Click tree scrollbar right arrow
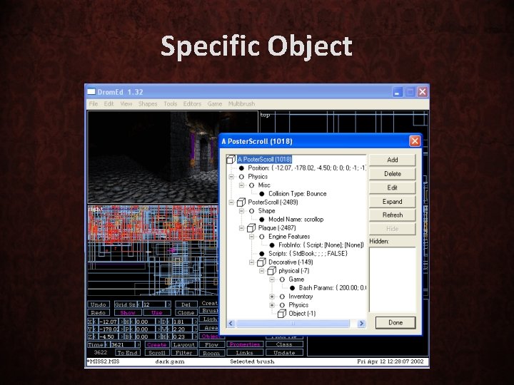Viewport: 514px width, 385px height. 361,324
